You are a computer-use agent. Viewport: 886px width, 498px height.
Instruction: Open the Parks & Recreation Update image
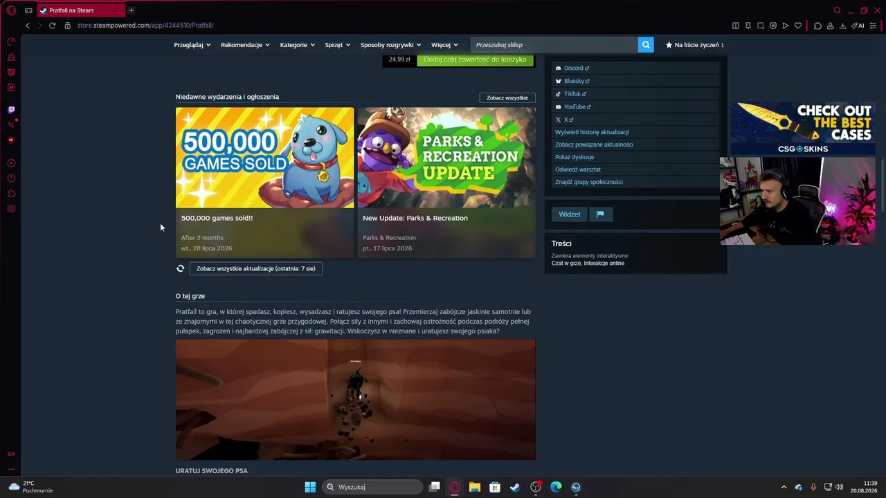coord(446,158)
